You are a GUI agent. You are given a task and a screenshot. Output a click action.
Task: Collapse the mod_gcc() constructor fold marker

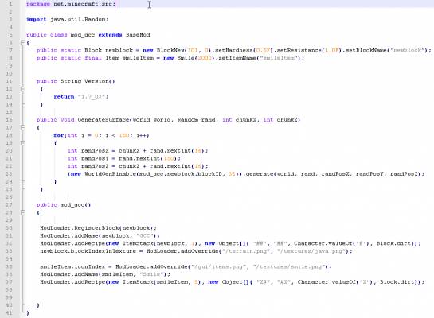23,213
